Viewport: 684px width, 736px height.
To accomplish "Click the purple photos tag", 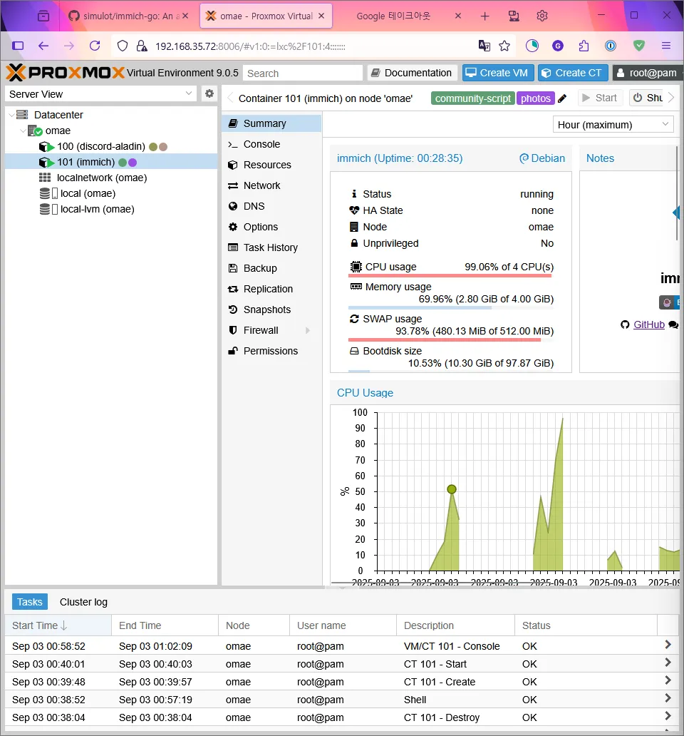I will point(536,98).
